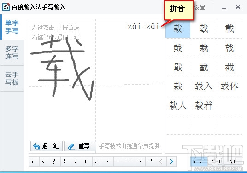Image resolution: width=247 pixels, height=173 pixels.
Task: Switch to 123 number mode
Action: coord(216,161)
